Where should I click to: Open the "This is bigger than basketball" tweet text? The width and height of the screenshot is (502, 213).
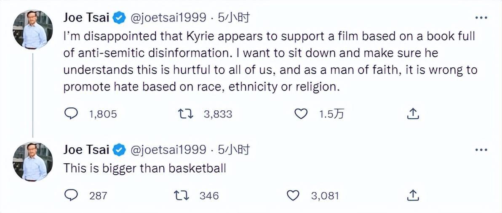pos(144,168)
